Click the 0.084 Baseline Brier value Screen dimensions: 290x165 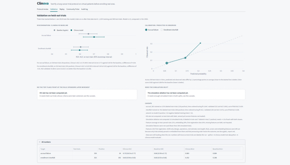tap(215, 153)
